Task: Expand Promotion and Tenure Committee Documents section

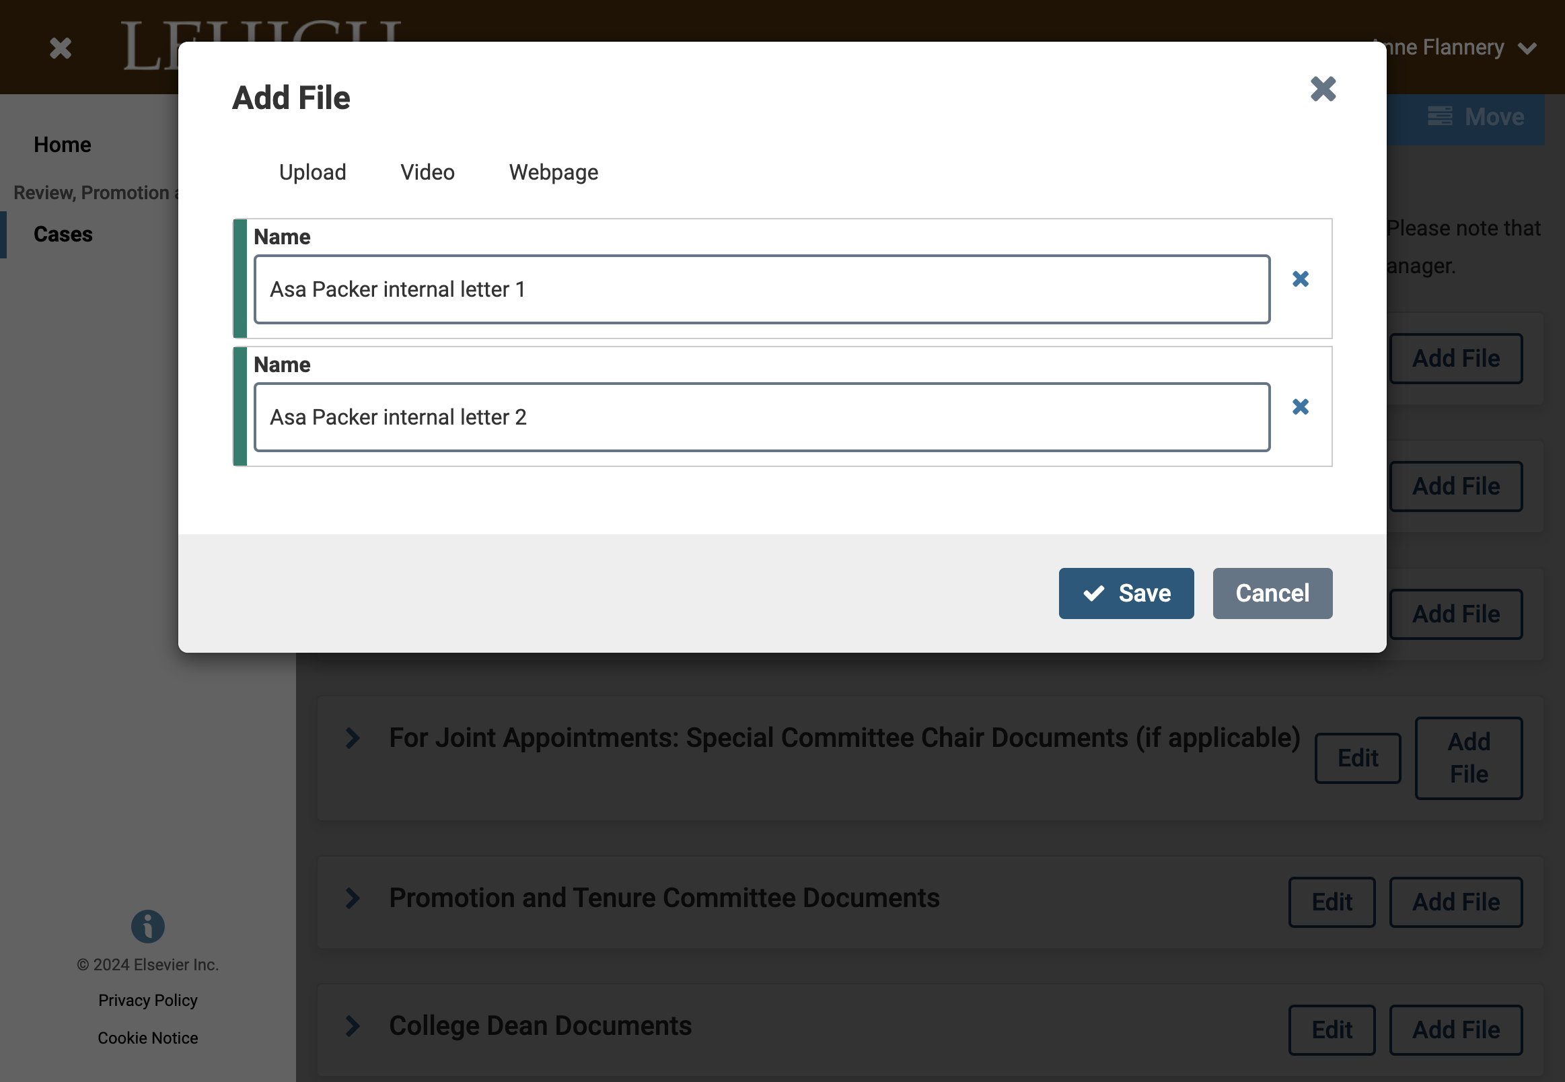Action: point(353,898)
